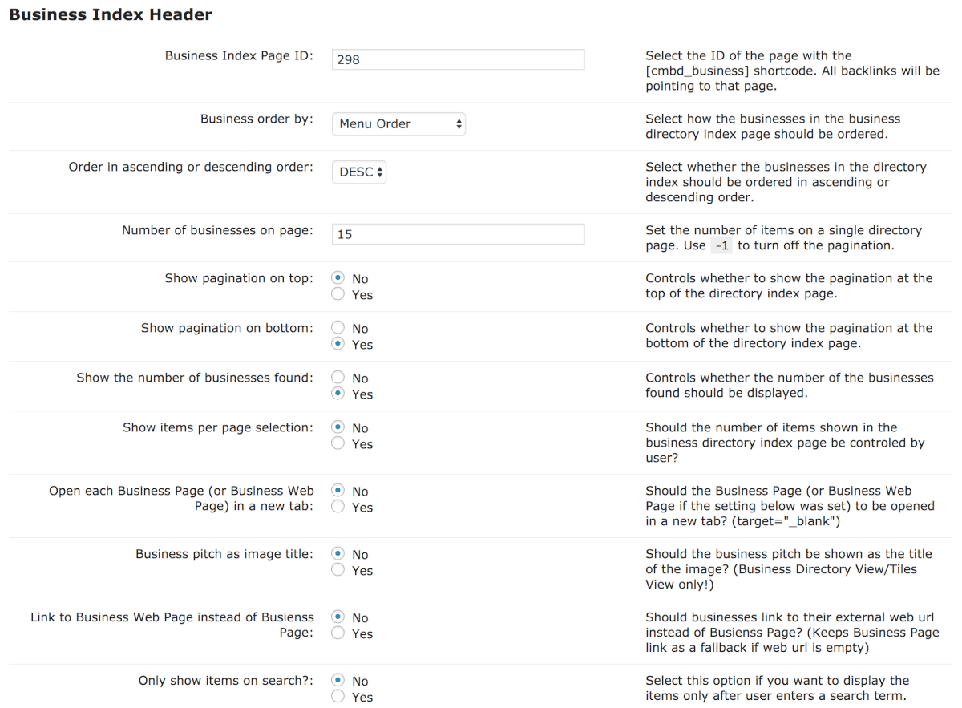Click selected No for items per page selection
This screenshot has height=708, width=962.
338,427
